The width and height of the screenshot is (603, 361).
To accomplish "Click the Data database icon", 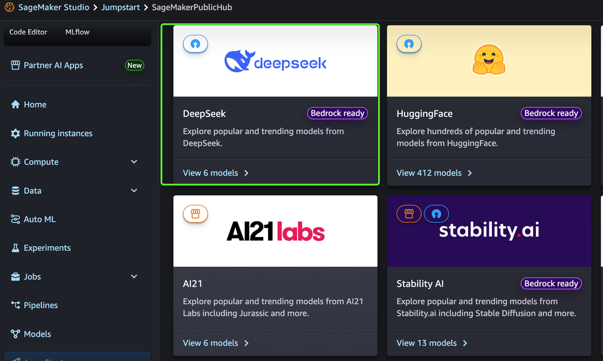I will coord(15,190).
